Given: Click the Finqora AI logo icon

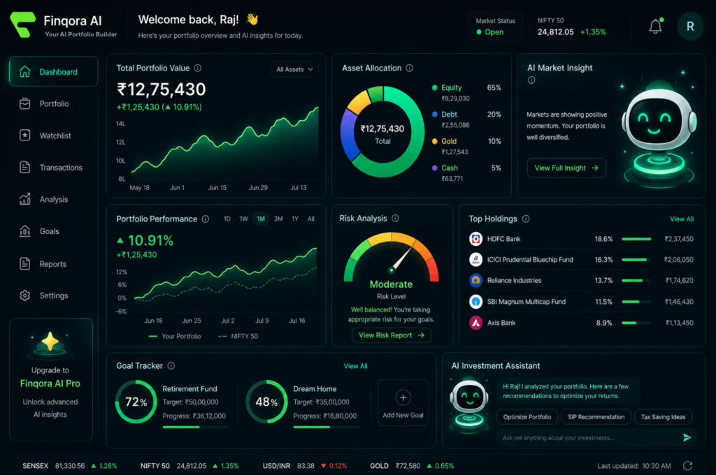Looking at the screenshot, I should [x=23, y=24].
